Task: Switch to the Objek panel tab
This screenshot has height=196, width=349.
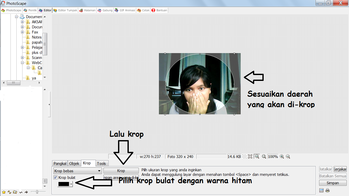Action: 74,164
